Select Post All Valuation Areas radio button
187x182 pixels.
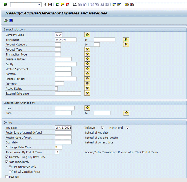(10, 172)
